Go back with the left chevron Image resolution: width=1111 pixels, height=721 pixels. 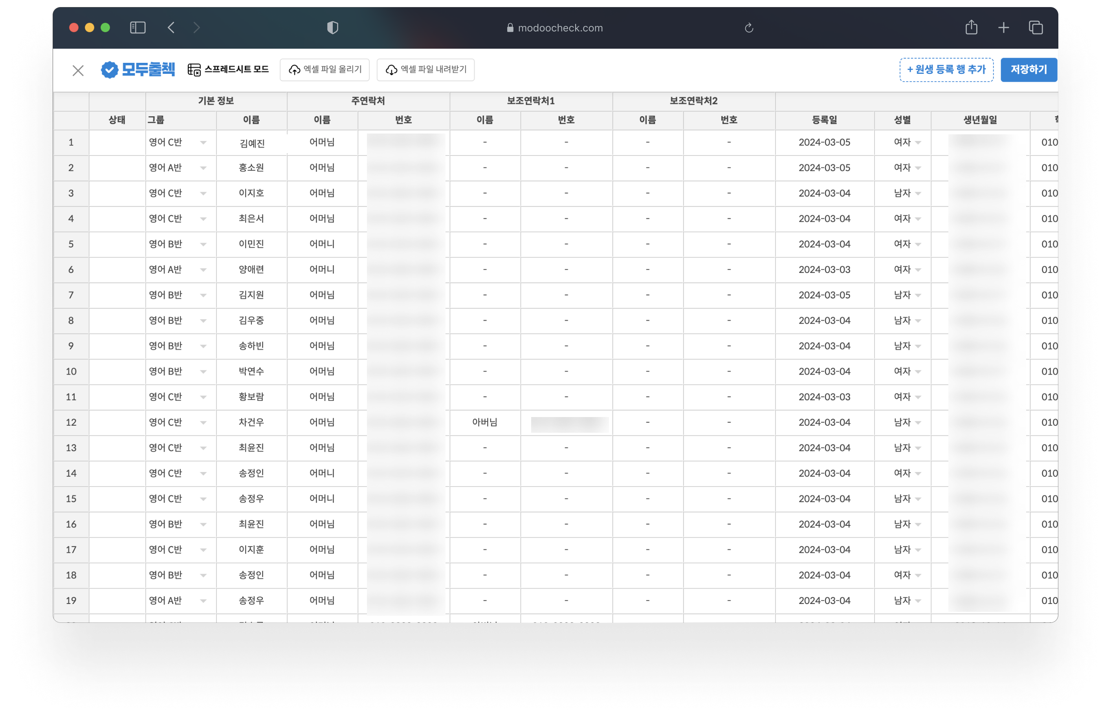point(171,27)
